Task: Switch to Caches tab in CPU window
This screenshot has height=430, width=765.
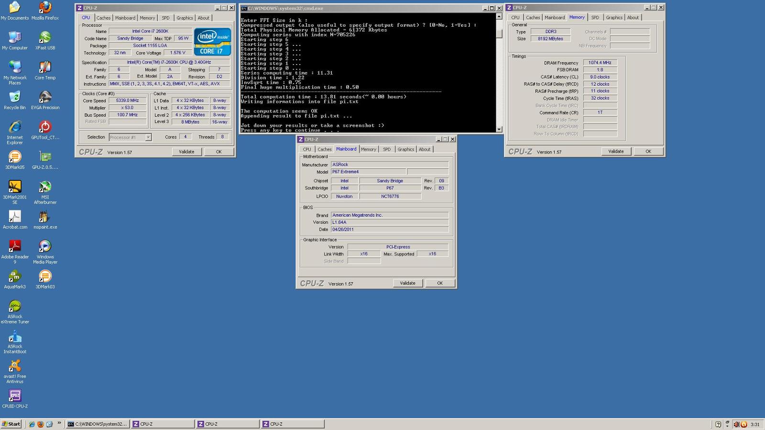Action: 103,18
